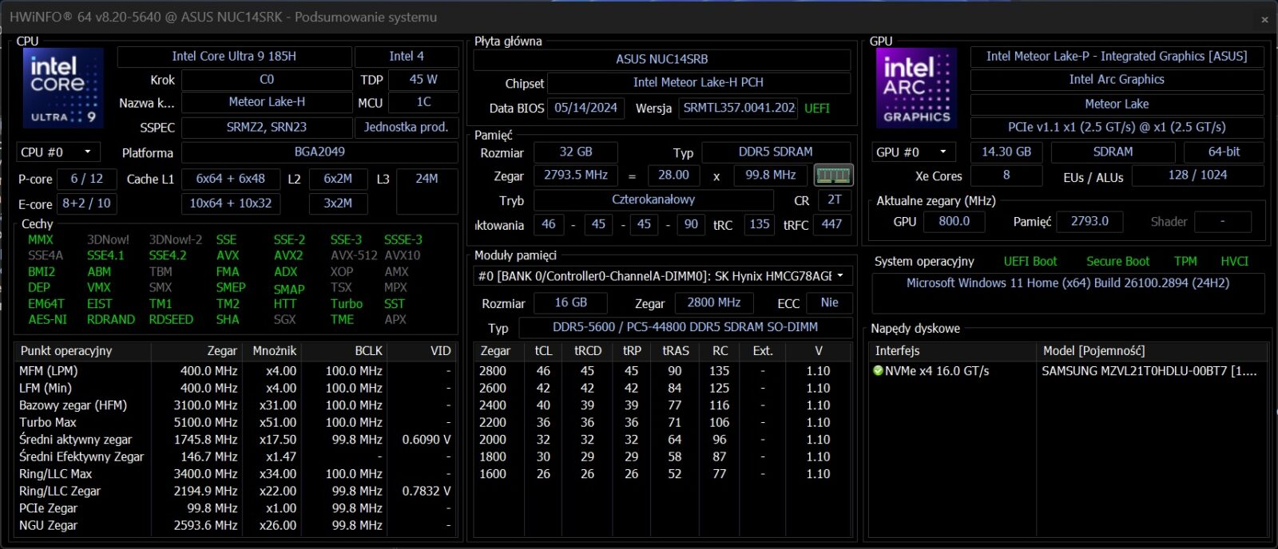Click the Intel Core Ultra 9 185H field
Screen dimensions: 1278x549
tap(234, 57)
